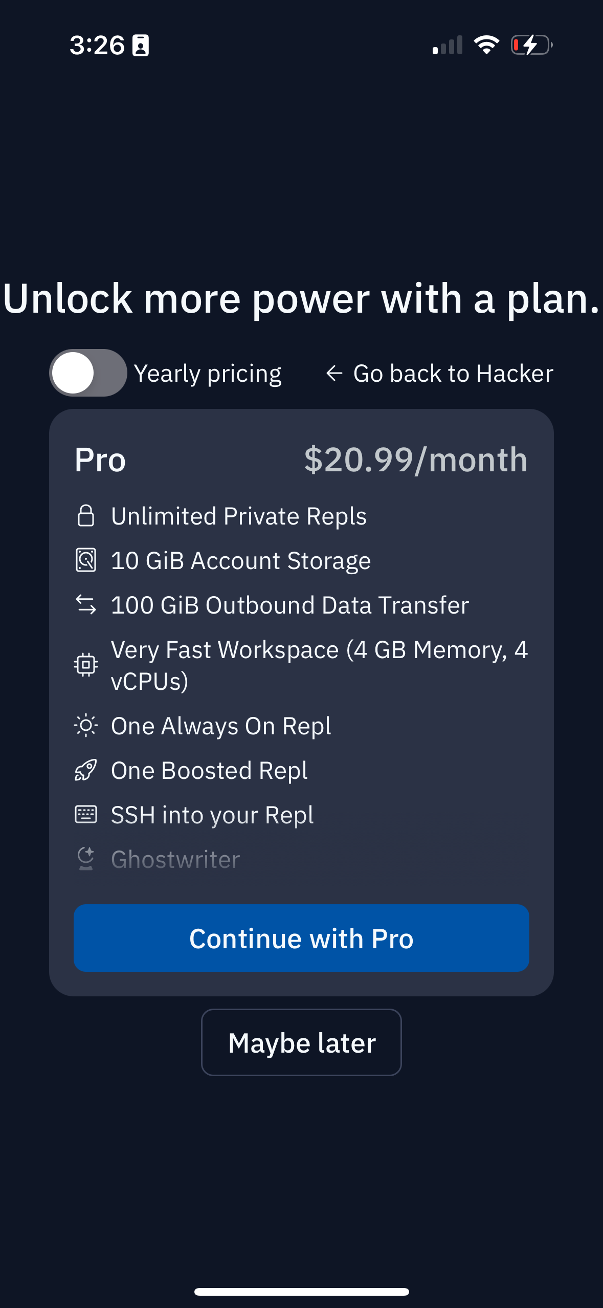Tap the Ghostwriter icon

(86, 859)
